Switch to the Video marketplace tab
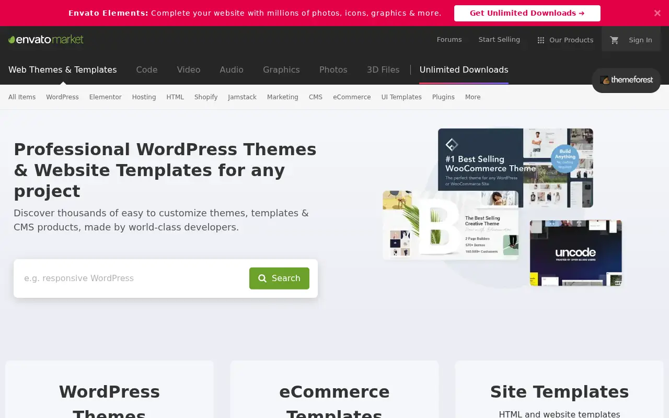 click(x=189, y=69)
